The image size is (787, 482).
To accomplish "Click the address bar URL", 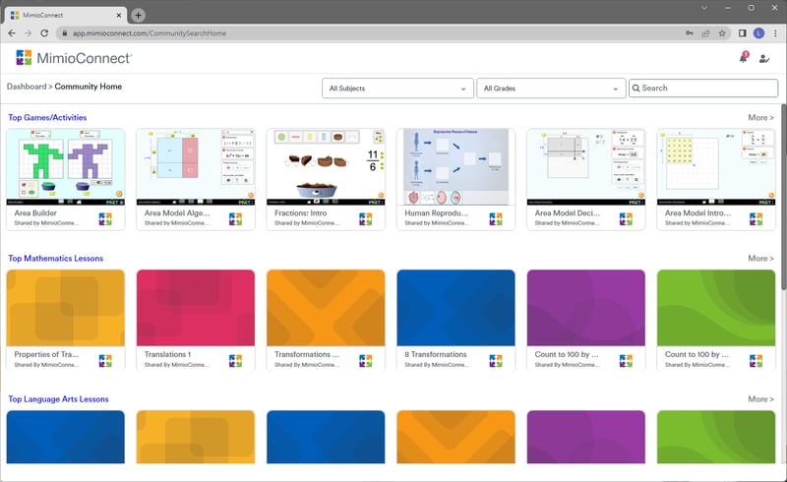I will tap(150, 33).
